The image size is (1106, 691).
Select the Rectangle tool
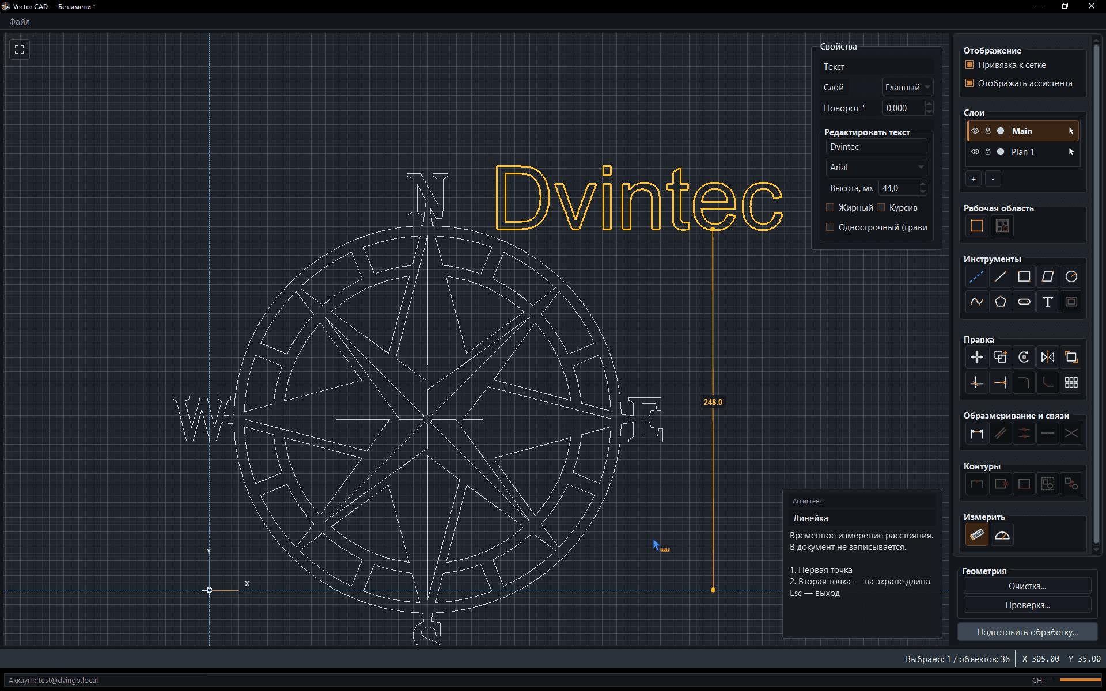point(1024,277)
